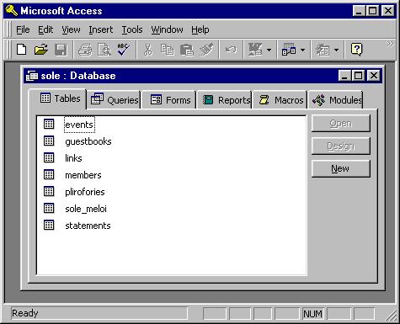This screenshot has width=400, height=324.
Task: Select the Tables tab
Action: point(57,98)
